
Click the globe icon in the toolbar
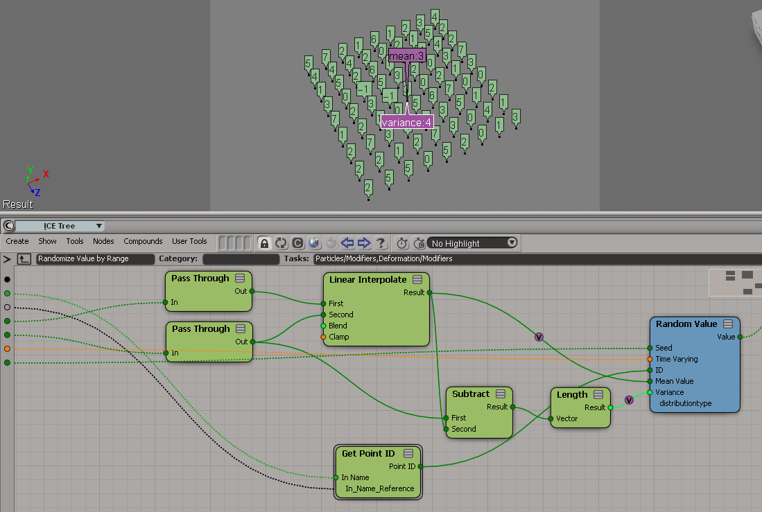pyautogui.click(x=314, y=243)
